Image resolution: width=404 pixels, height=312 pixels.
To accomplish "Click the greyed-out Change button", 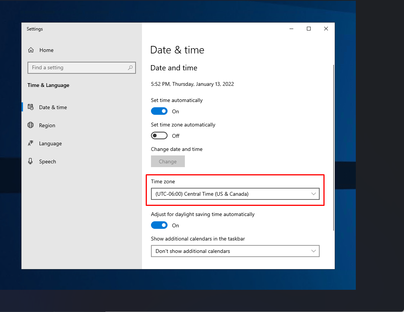I will coord(168,161).
